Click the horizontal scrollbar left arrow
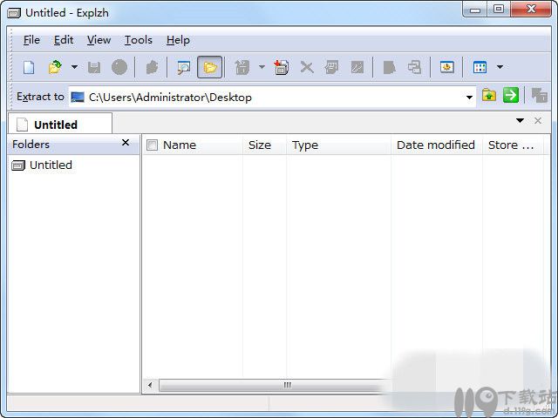Screen dimensions: 558x418 pos(150,385)
